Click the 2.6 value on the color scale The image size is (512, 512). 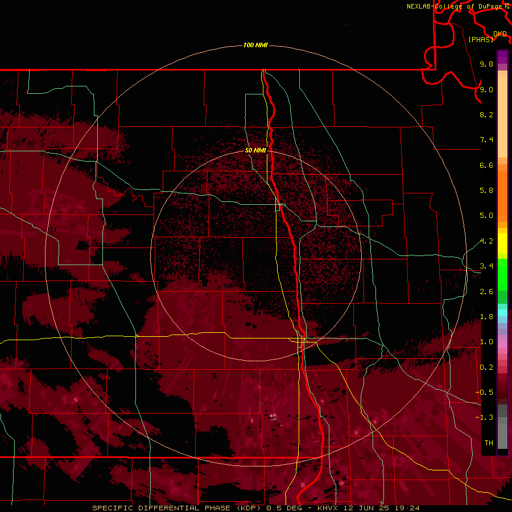[x=486, y=292]
